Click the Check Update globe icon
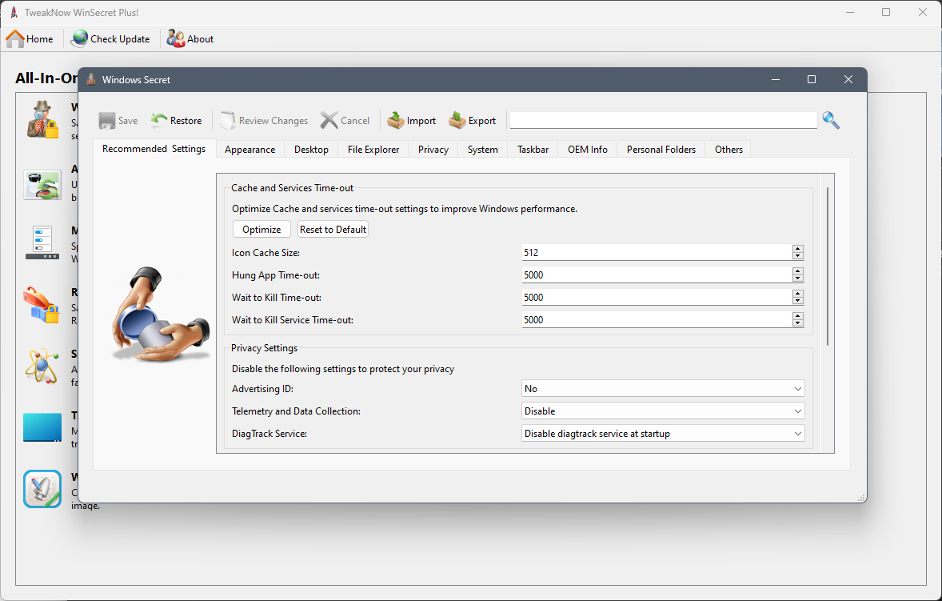The image size is (942, 601). click(x=79, y=39)
